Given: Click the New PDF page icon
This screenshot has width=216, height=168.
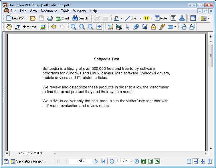Looking at the screenshot, I should pyautogui.click(x=9, y=18).
